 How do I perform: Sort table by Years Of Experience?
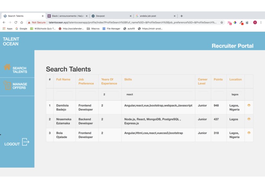(109, 81)
